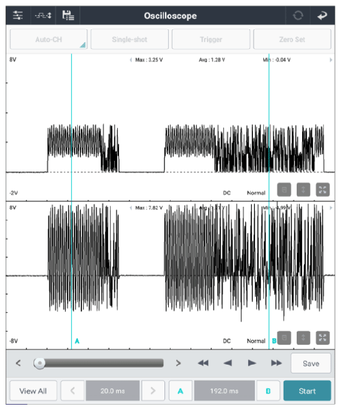
Task: Tap the View All button
Action: tap(34, 391)
